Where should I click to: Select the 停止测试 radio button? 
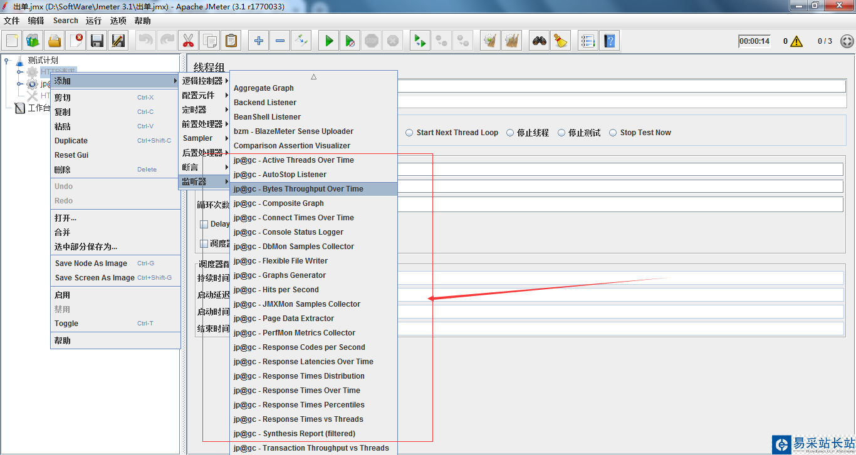(x=561, y=133)
